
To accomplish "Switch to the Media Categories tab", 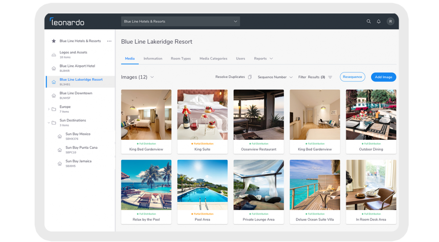I will point(213,58).
